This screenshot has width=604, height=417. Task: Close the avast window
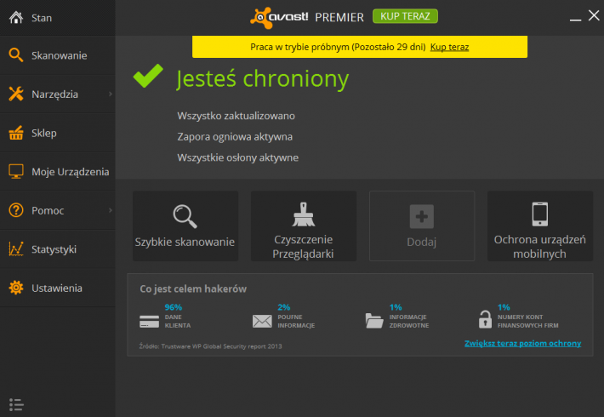pyautogui.click(x=594, y=15)
